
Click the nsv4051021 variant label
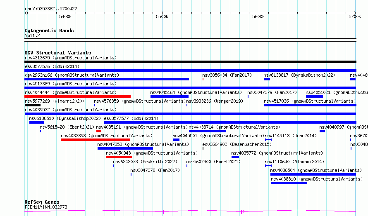coord(337,92)
